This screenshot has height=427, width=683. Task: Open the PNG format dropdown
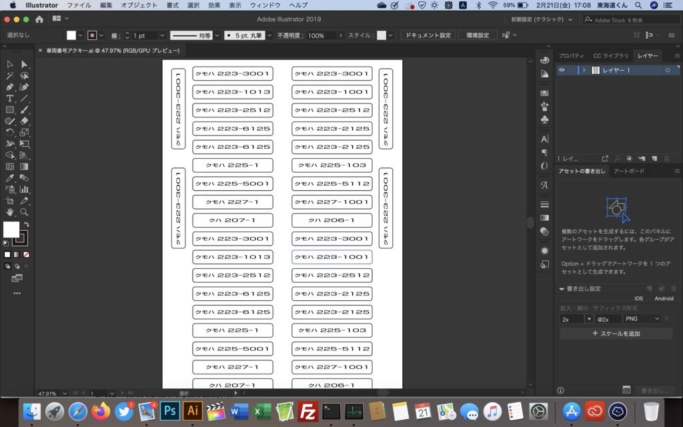click(642, 319)
